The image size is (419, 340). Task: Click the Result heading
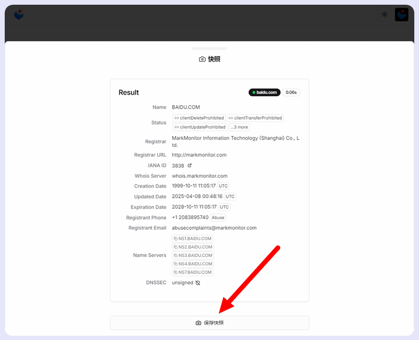click(x=129, y=93)
